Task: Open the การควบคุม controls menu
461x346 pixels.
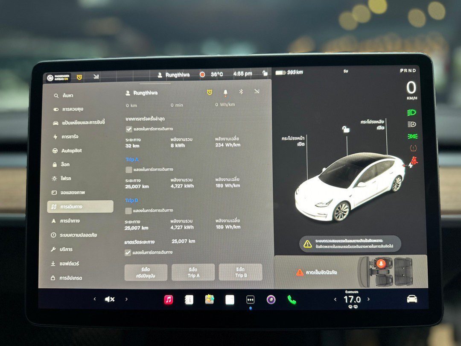Action: [68, 109]
